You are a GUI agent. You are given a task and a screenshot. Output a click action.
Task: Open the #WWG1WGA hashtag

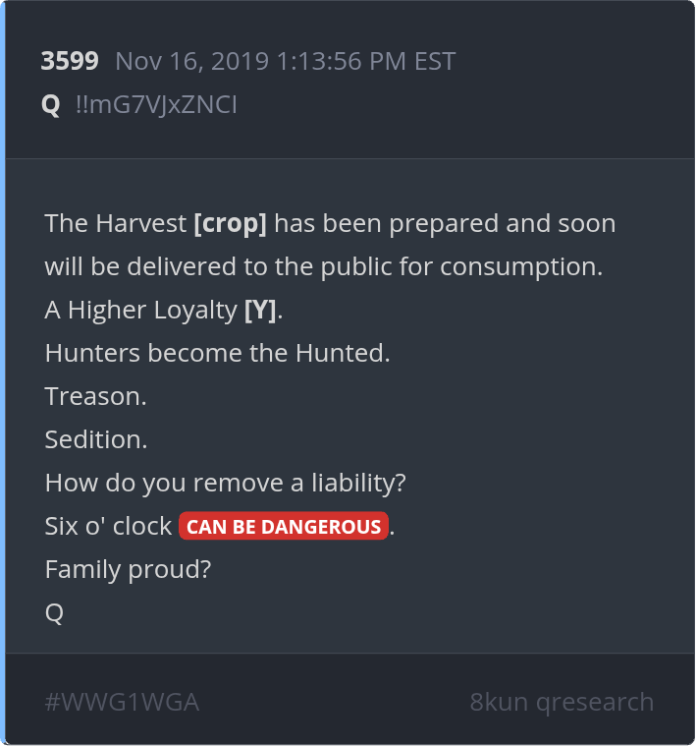(x=122, y=702)
